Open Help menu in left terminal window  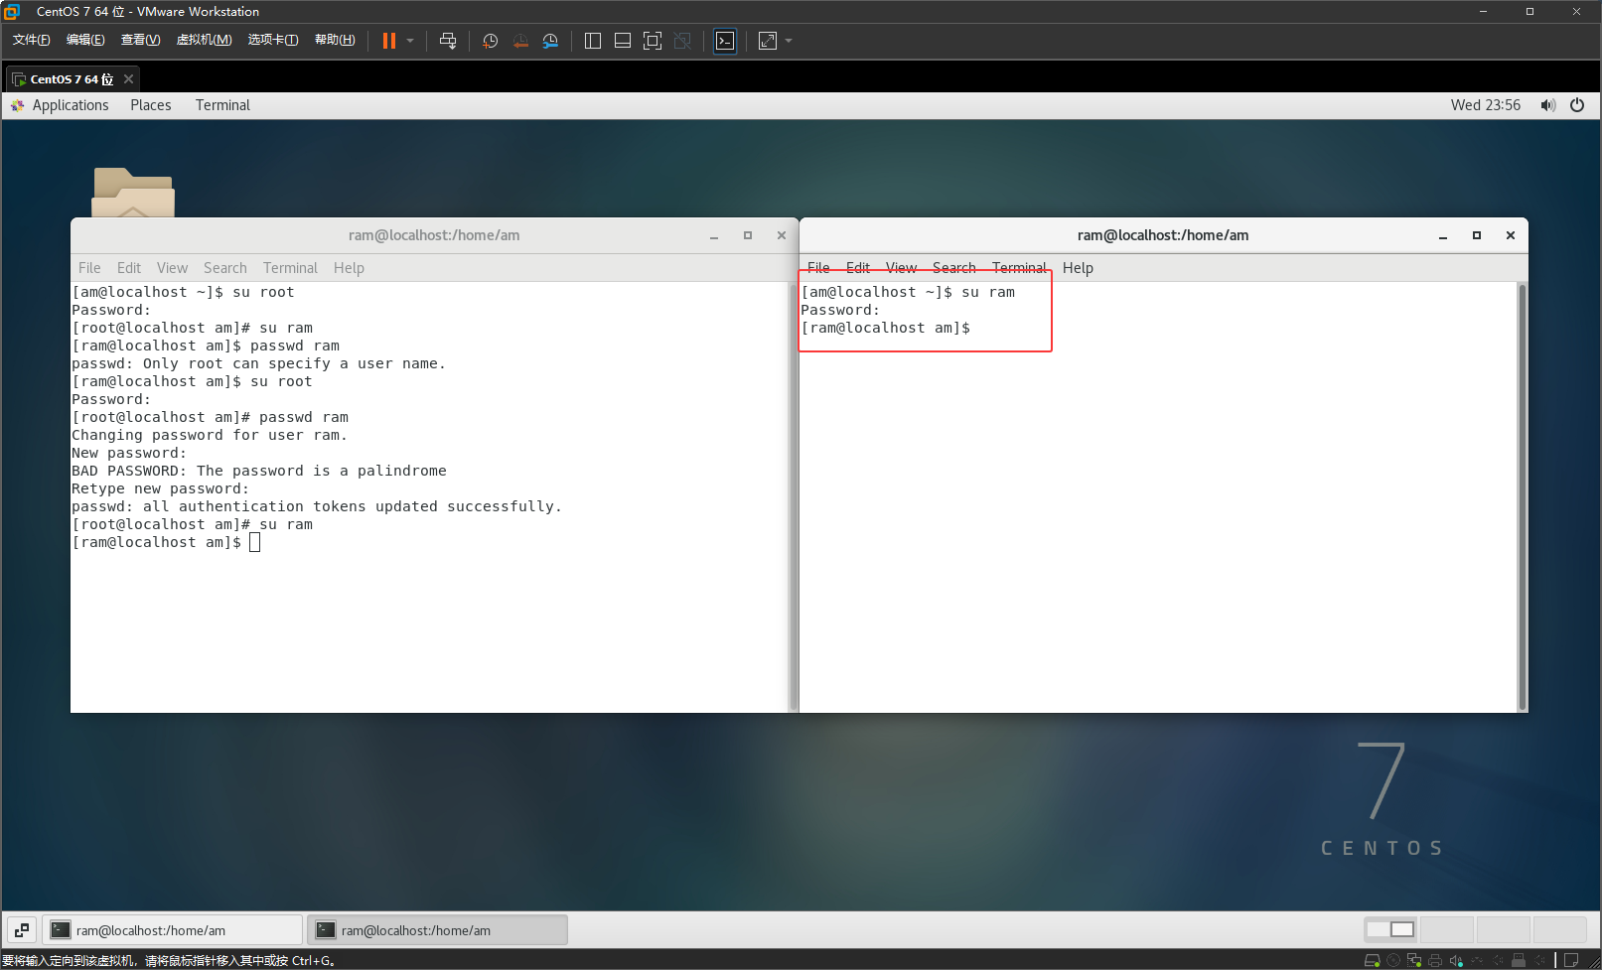[x=349, y=268]
